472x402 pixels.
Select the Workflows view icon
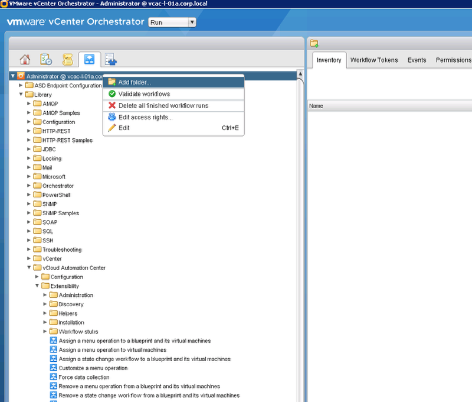tap(90, 59)
